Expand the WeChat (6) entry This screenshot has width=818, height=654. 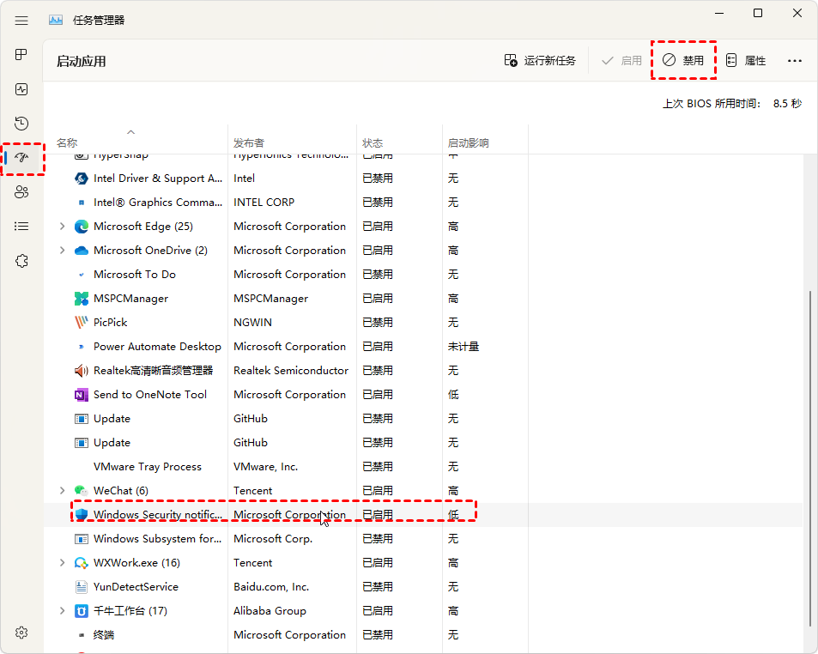point(62,491)
